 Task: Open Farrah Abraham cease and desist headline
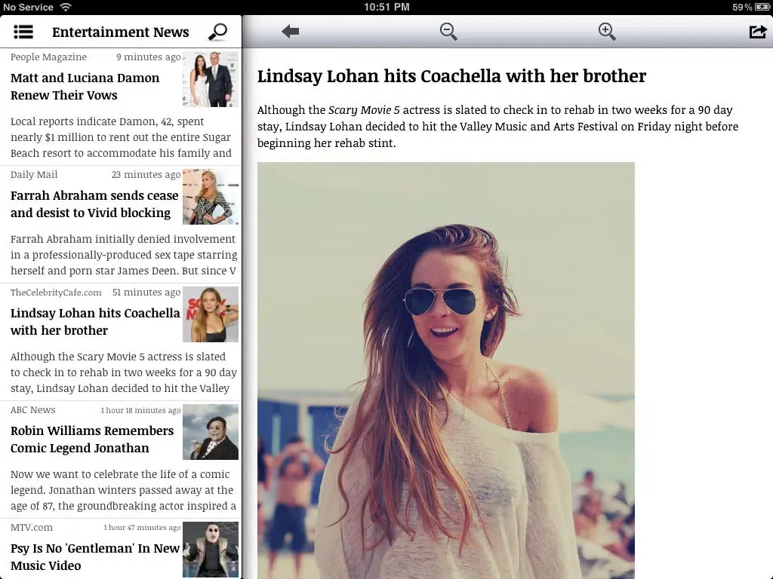pyautogui.click(x=94, y=204)
